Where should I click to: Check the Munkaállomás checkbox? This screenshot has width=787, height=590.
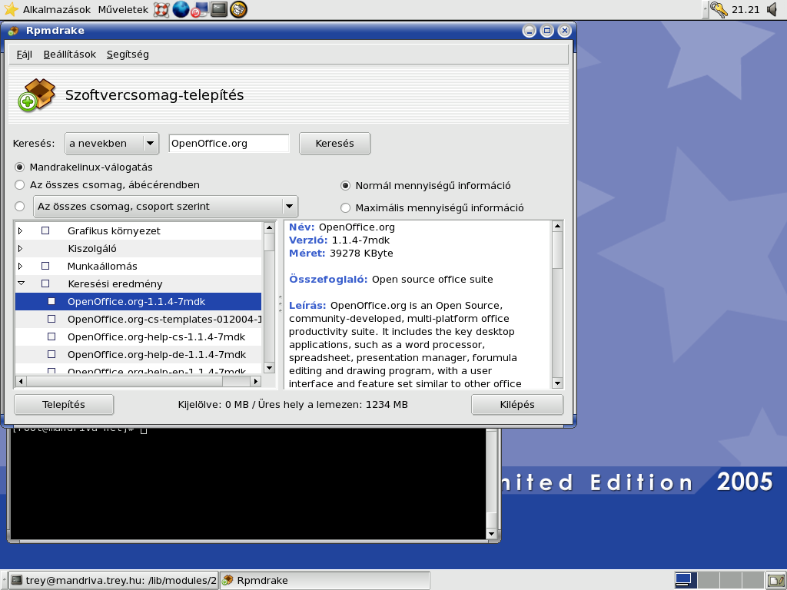[x=45, y=266]
